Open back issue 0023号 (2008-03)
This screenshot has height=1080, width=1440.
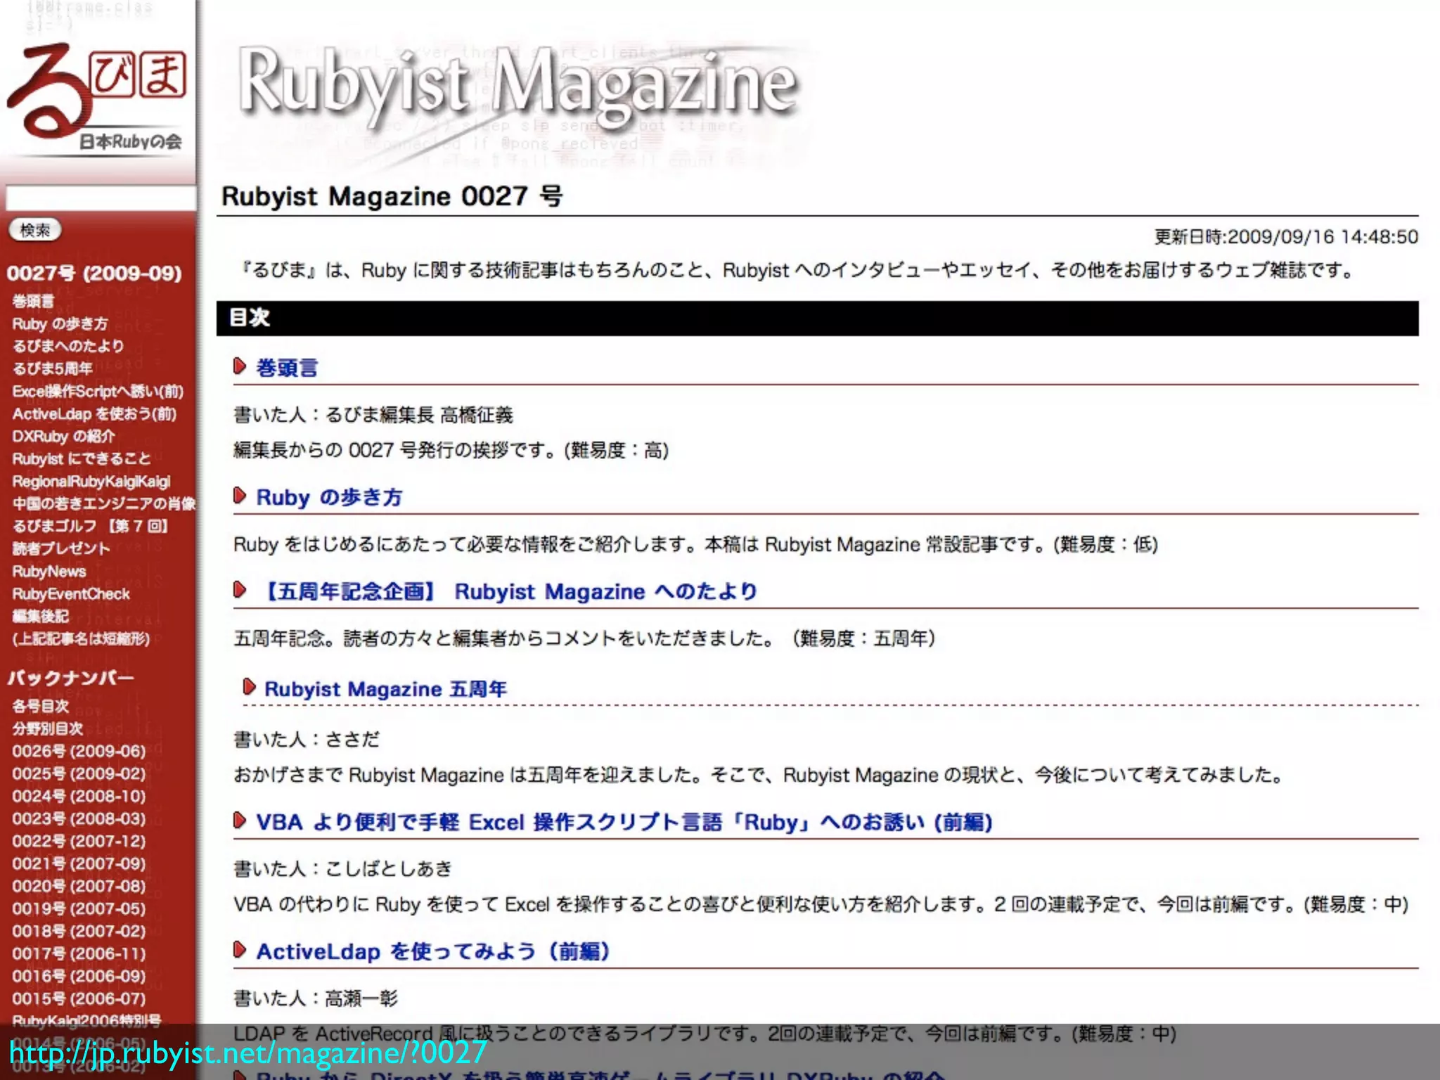[x=79, y=818]
